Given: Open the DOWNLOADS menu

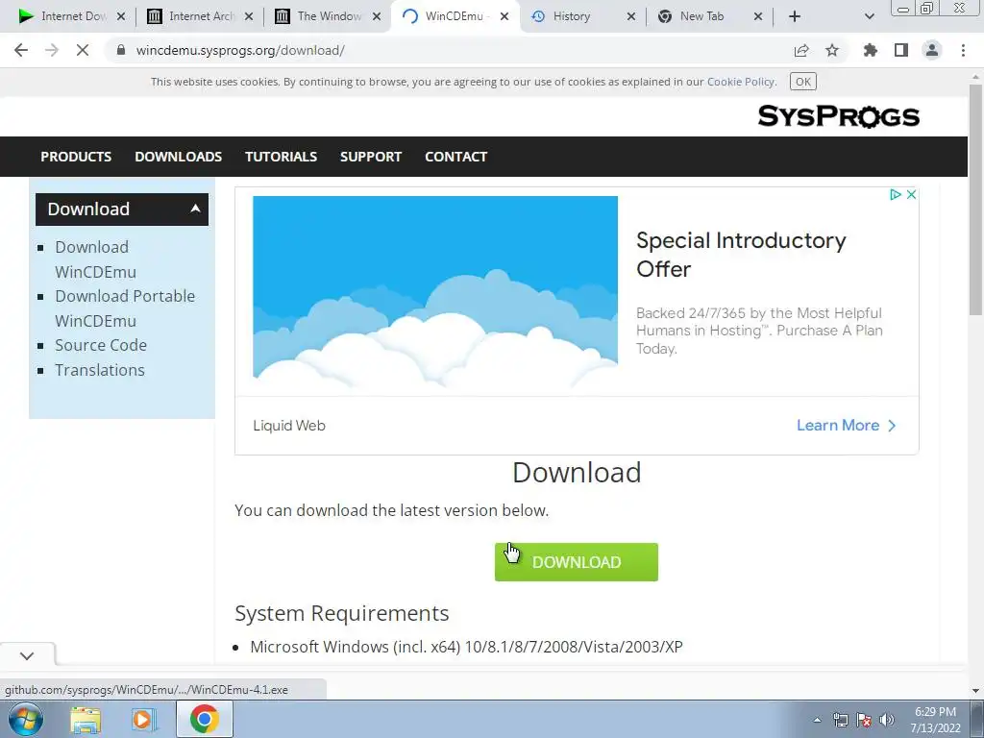Looking at the screenshot, I should (x=178, y=157).
